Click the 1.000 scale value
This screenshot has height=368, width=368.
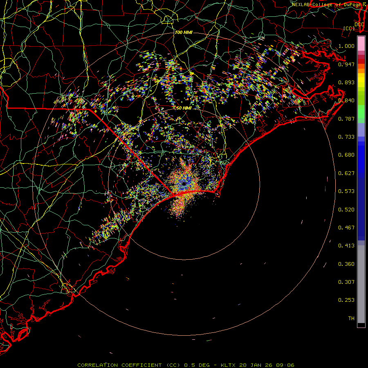click(x=346, y=46)
